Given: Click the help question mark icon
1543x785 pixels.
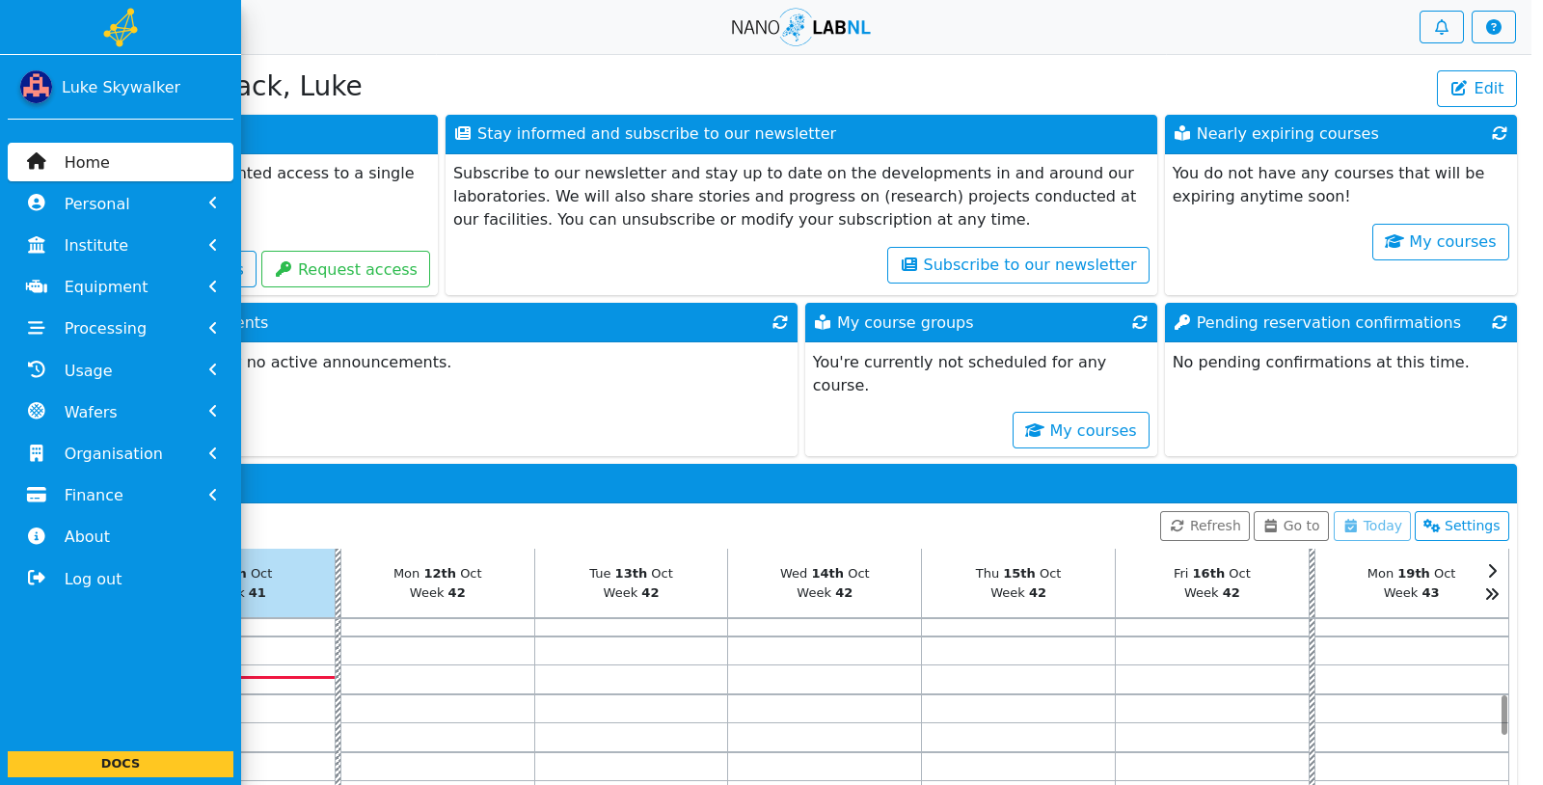Looking at the screenshot, I should point(1493,27).
